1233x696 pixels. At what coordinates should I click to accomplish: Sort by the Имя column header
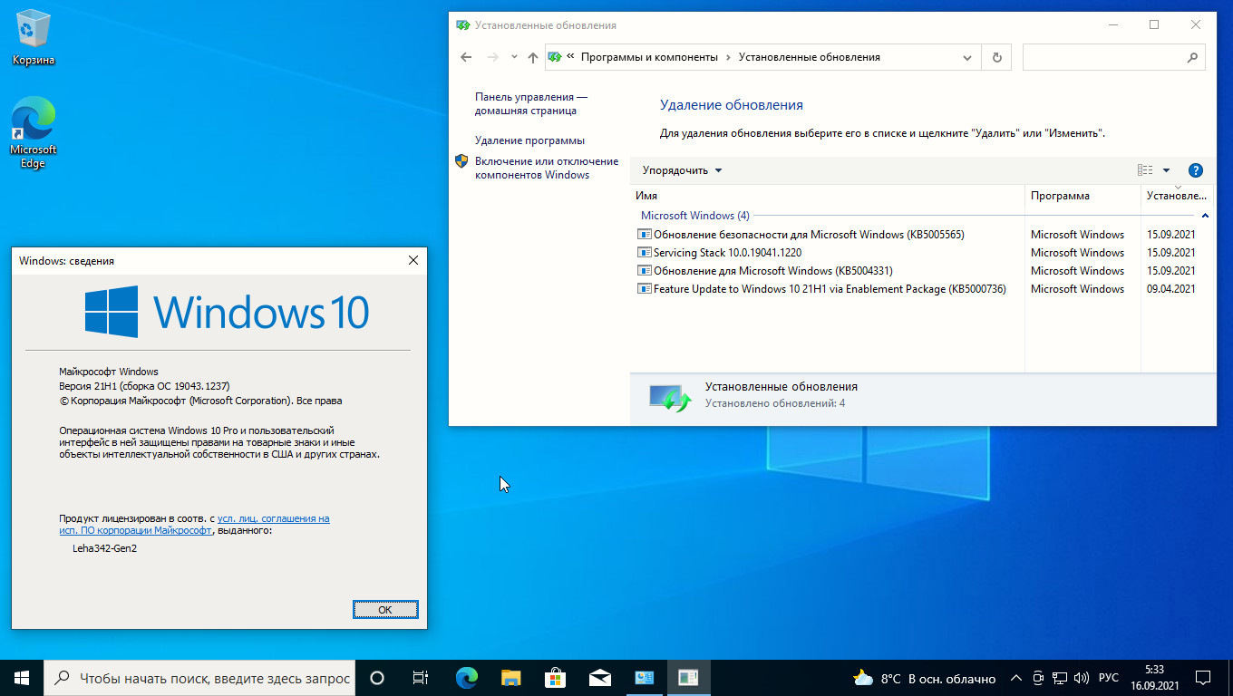pyautogui.click(x=827, y=196)
